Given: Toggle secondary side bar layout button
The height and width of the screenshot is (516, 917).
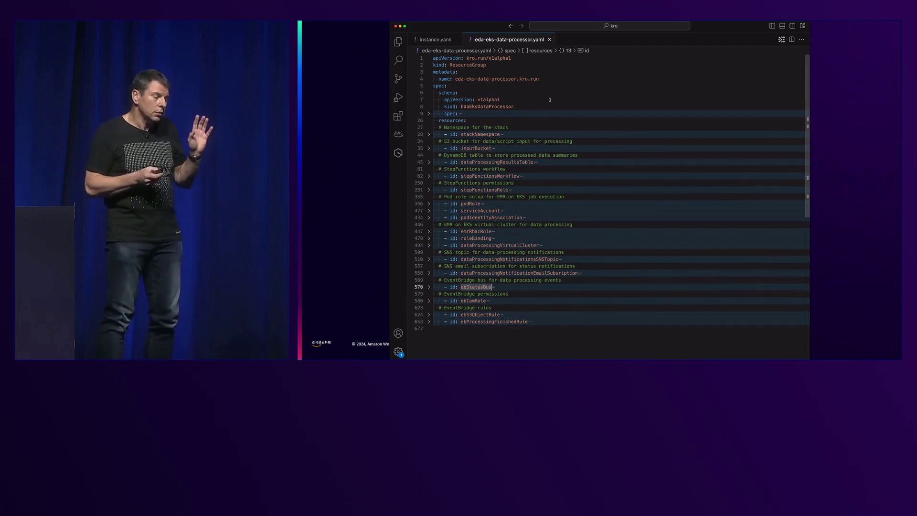Looking at the screenshot, I should point(792,26).
